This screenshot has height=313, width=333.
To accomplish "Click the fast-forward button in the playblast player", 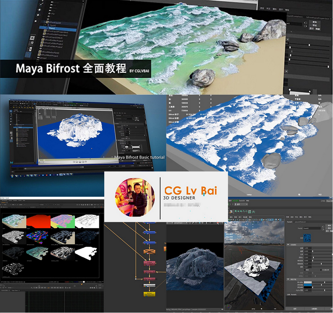I will pos(83,162).
